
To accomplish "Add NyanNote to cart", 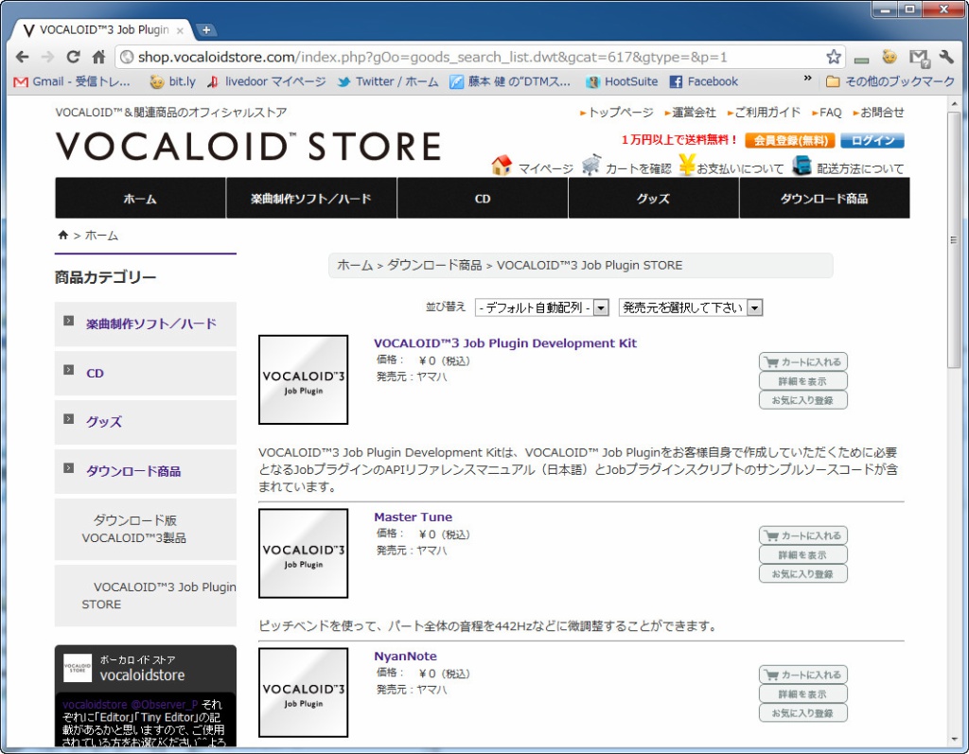I will (x=802, y=675).
